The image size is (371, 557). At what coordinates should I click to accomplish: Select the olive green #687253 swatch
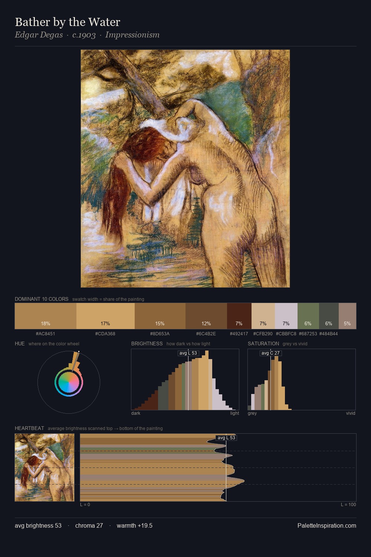(308, 316)
